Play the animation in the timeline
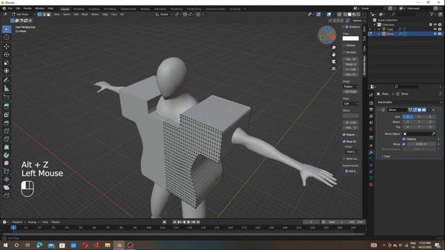 pyautogui.click(x=188, y=222)
